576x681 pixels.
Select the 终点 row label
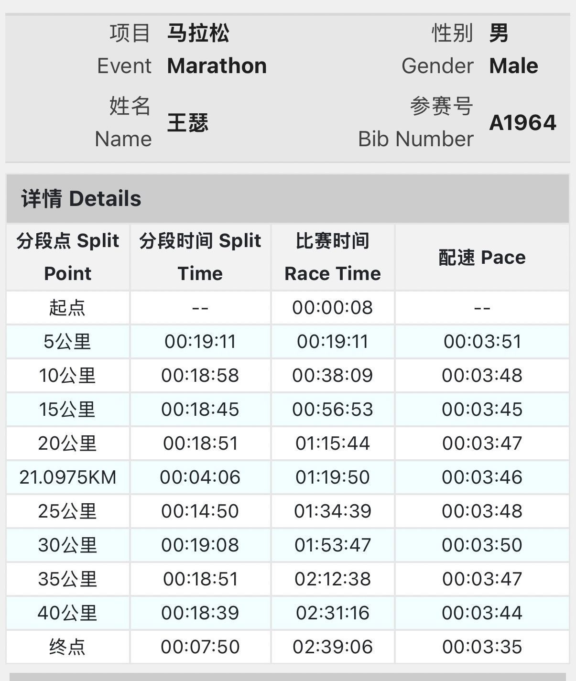pos(67,647)
